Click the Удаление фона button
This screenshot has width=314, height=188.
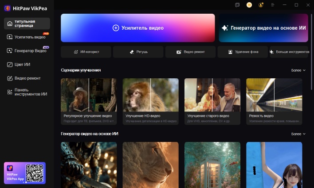[x=243, y=52]
